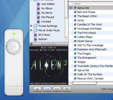
Task: Uncheck Rescue Work / Sunset checkbox
Action: coord(75,78)
